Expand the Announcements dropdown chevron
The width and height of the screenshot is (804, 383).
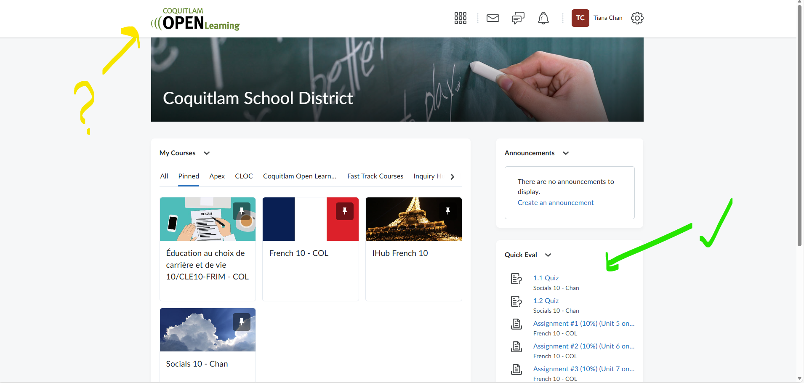[566, 153]
